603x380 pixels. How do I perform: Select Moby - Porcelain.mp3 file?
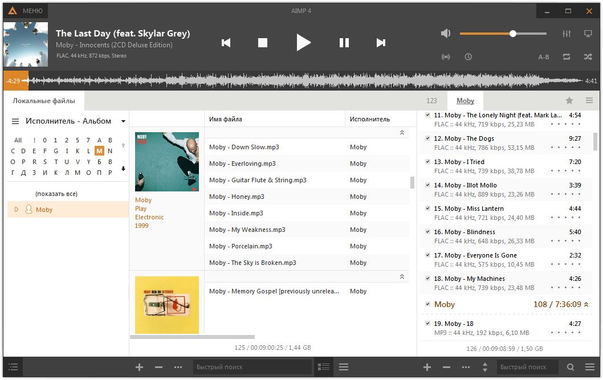307,246
